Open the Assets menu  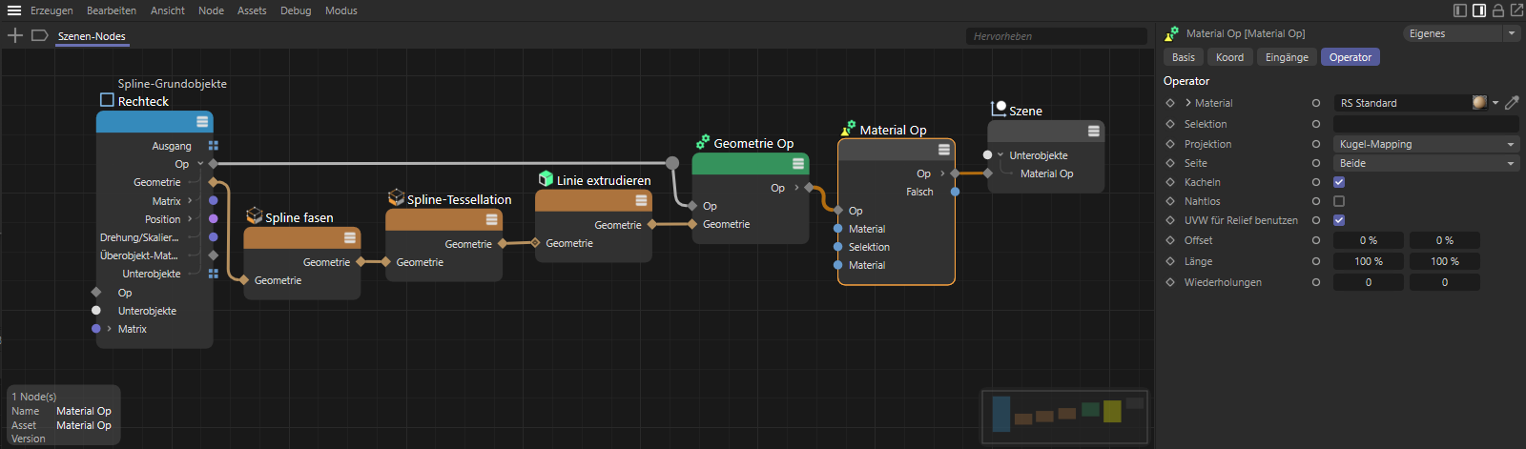coord(252,10)
